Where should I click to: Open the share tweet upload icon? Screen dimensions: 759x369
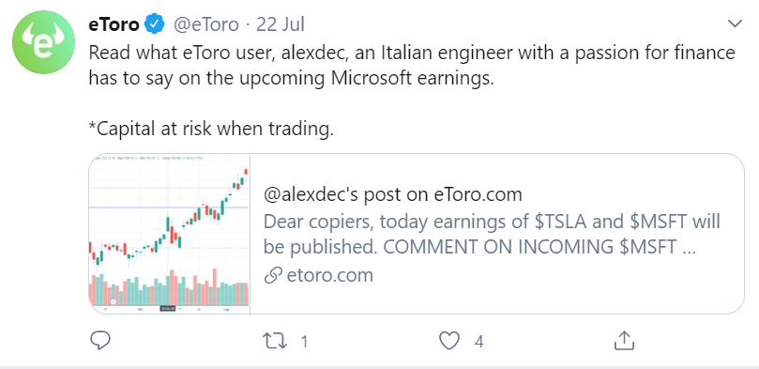pyautogui.click(x=624, y=341)
